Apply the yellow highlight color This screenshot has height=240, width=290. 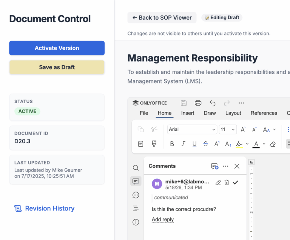coord(239,144)
